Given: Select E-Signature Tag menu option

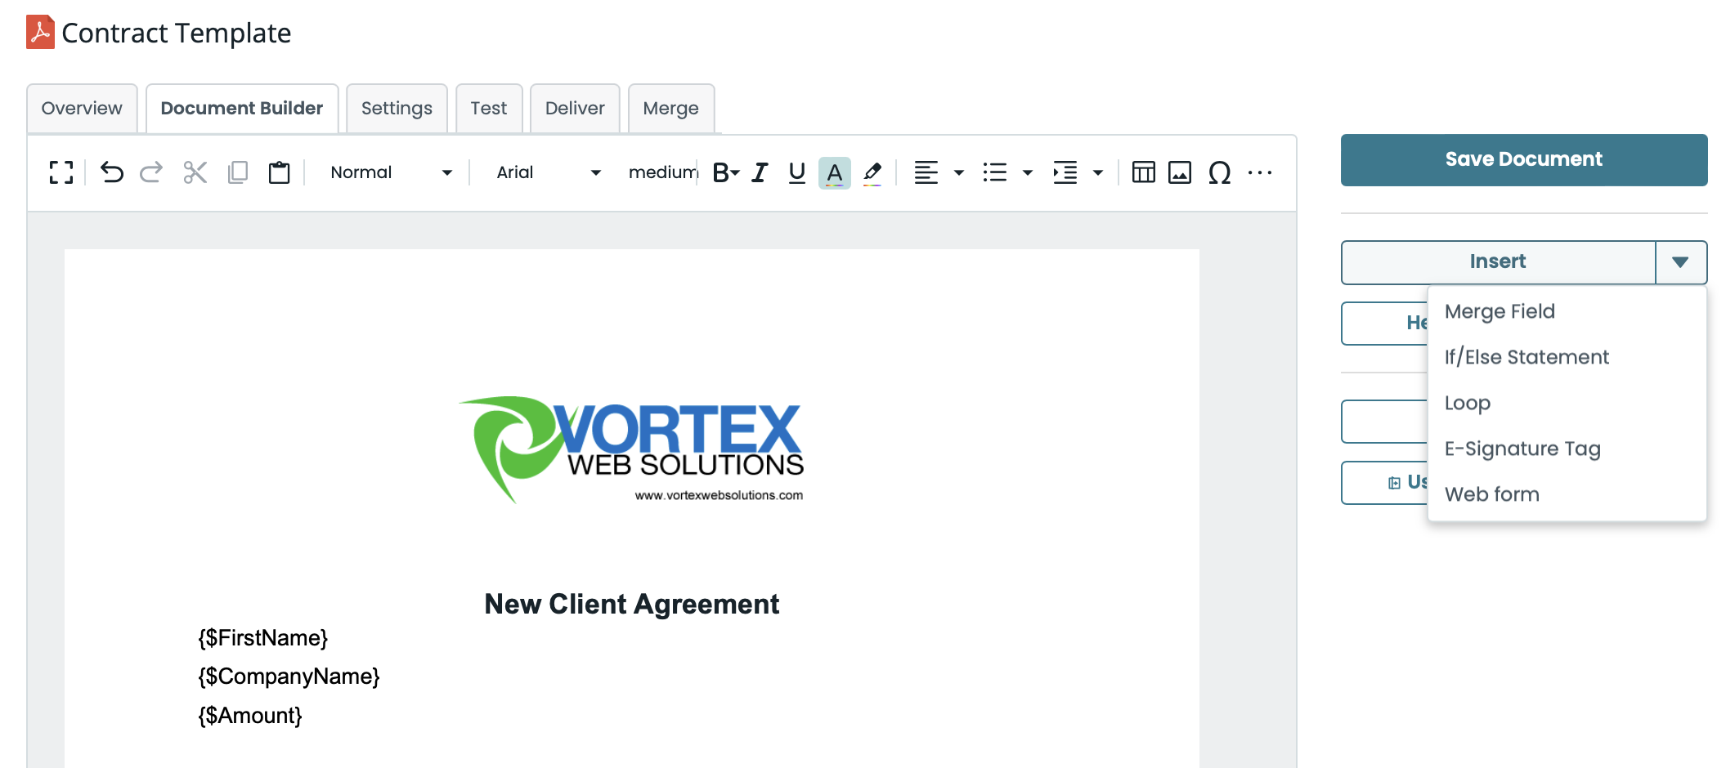Looking at the screenshot, I should [1522, 449].
